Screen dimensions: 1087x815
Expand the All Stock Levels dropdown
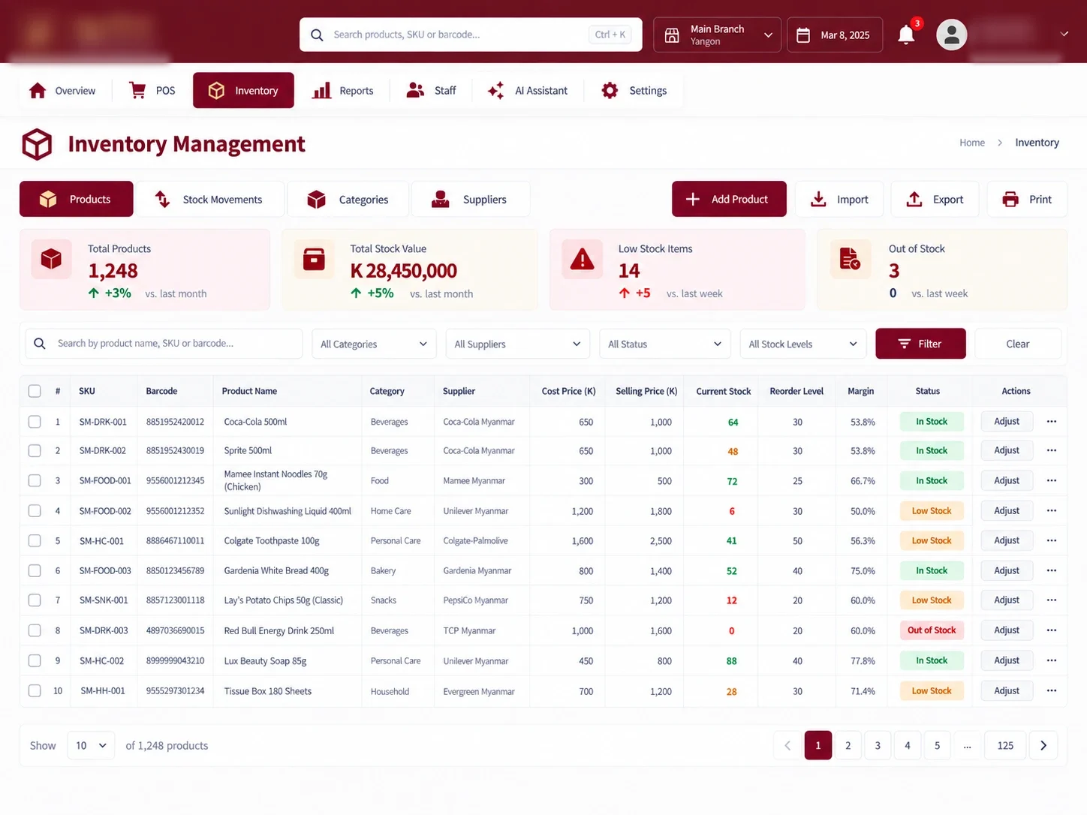coord(802,344)
